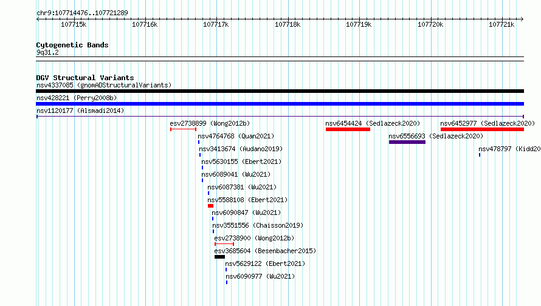Click the 107719k ruler tick label
Viewport: 541px width, 306px height.
(359, 24)
